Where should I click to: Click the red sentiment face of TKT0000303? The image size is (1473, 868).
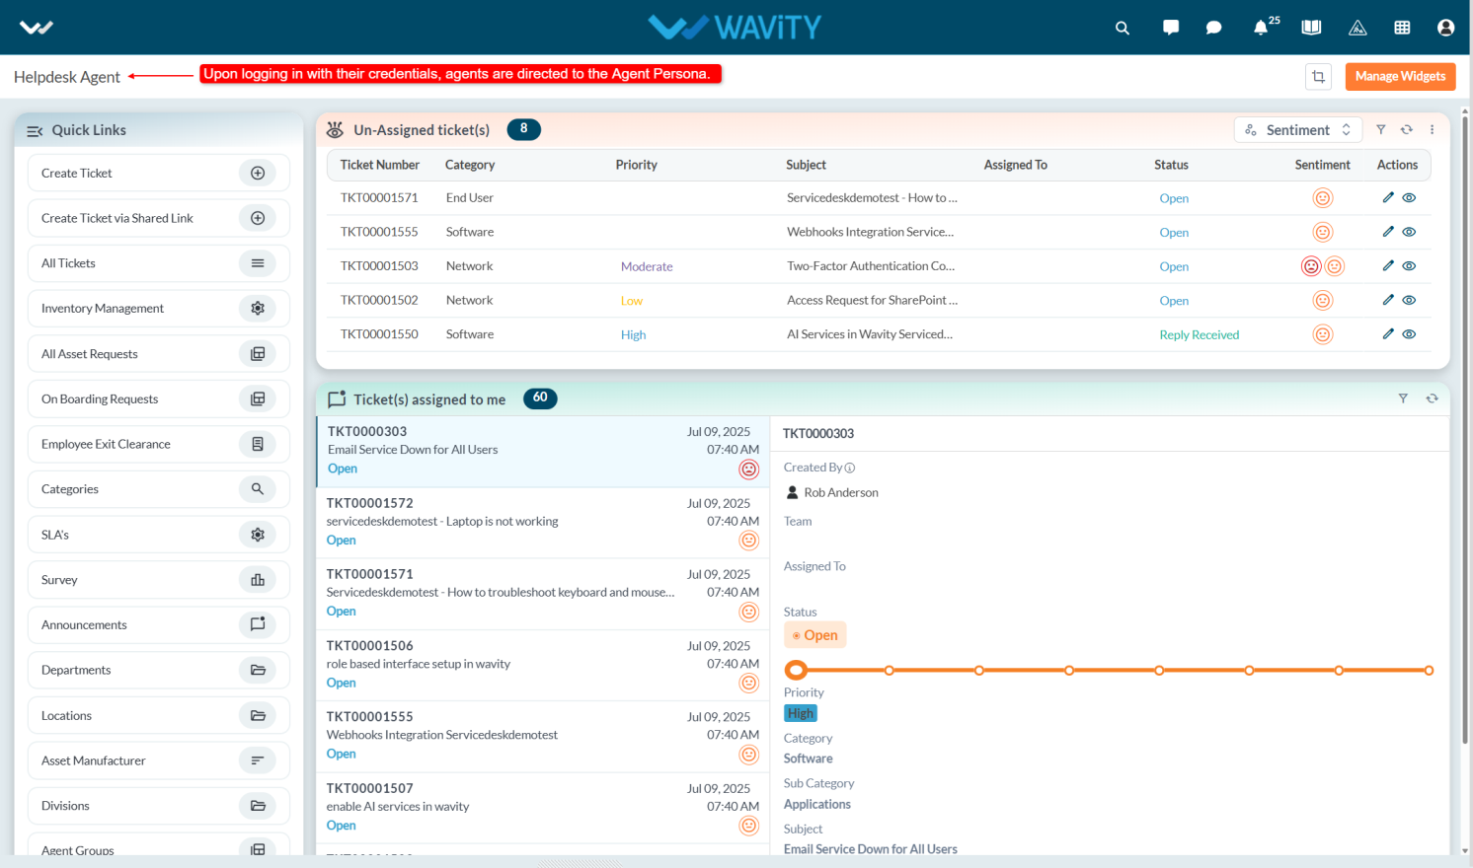coord(749,470)
